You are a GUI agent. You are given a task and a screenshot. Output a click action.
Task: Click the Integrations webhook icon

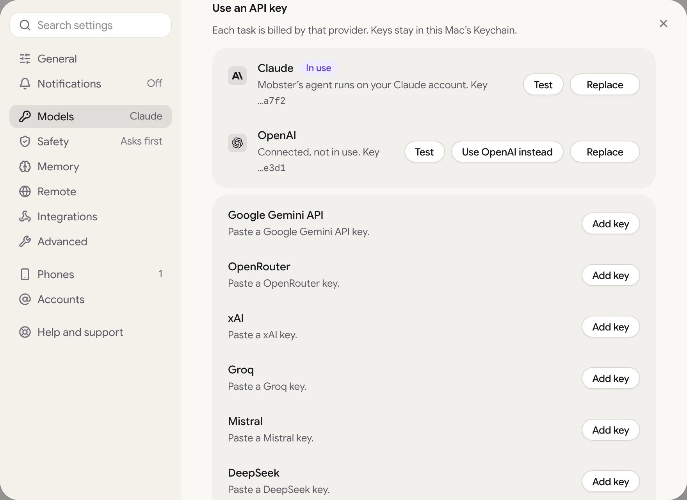25,216
